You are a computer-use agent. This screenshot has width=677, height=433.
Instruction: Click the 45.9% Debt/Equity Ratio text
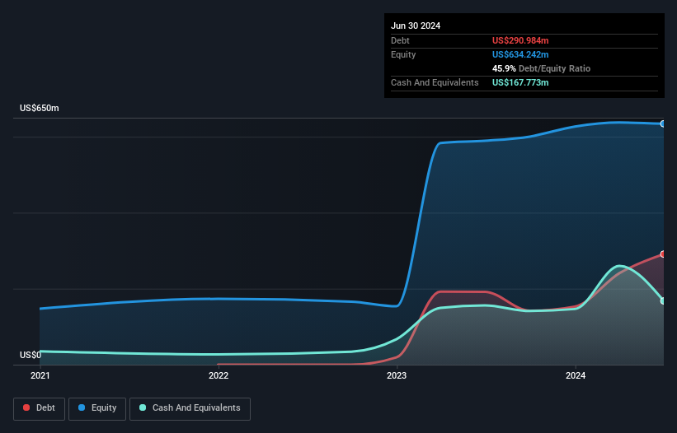click(x=541, y=68)
